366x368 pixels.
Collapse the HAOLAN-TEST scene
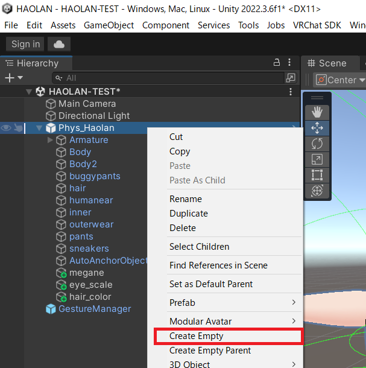29,92
